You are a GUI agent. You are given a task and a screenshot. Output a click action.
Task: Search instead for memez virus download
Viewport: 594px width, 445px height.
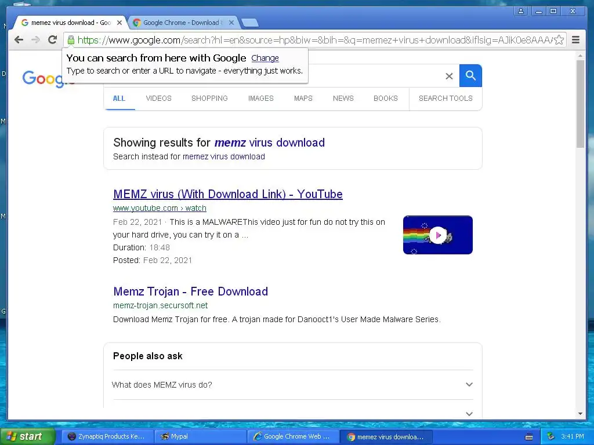pyautogui.click(x=223, y=156)
